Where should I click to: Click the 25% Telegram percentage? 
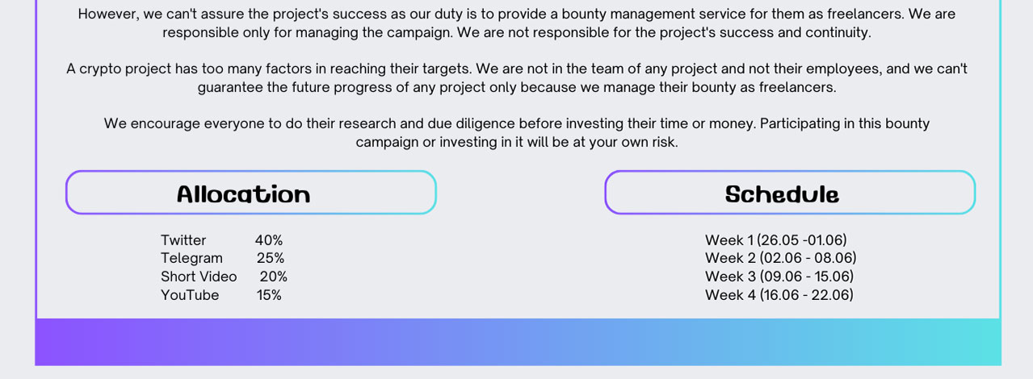[271, 258]
